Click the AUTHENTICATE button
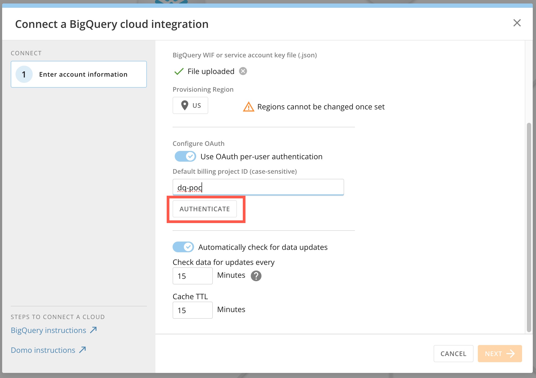Image resolution: width=536 pixels, height=378 pixels. pos(205,209)
